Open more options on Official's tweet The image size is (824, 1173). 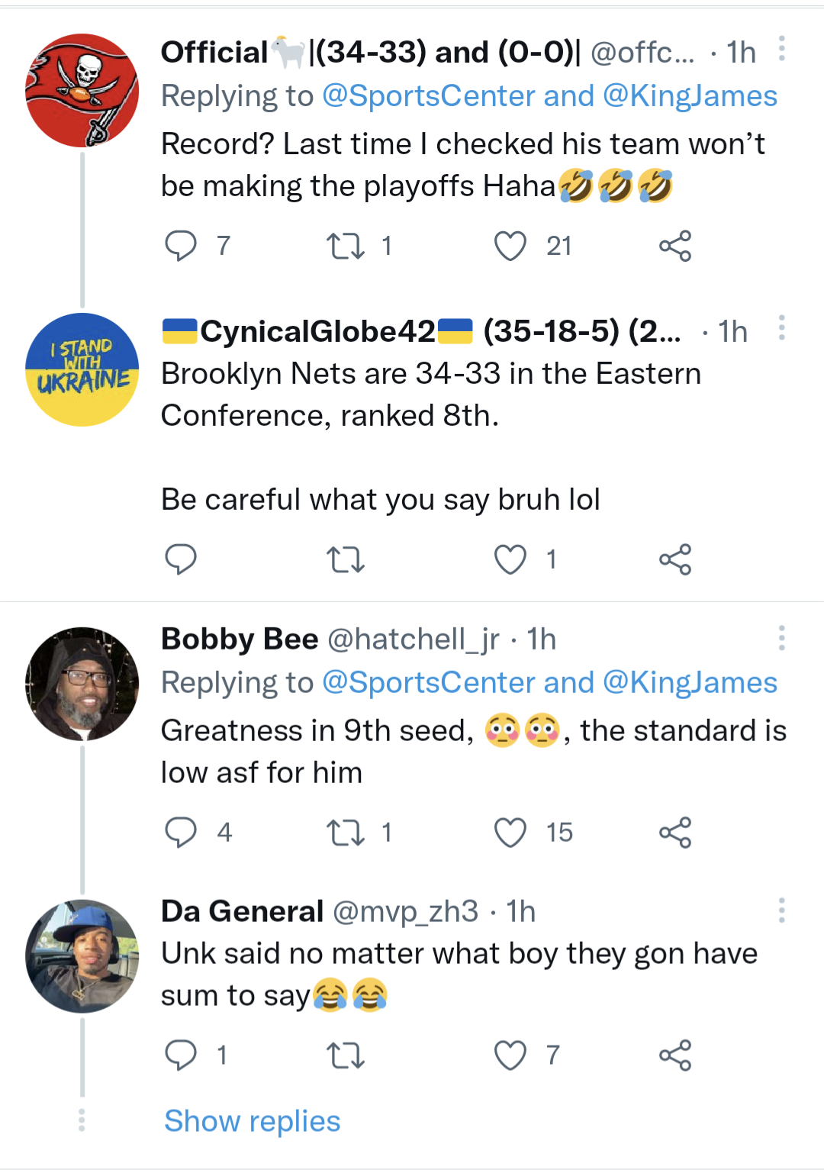pyautogui.click(x=781, y=49)
